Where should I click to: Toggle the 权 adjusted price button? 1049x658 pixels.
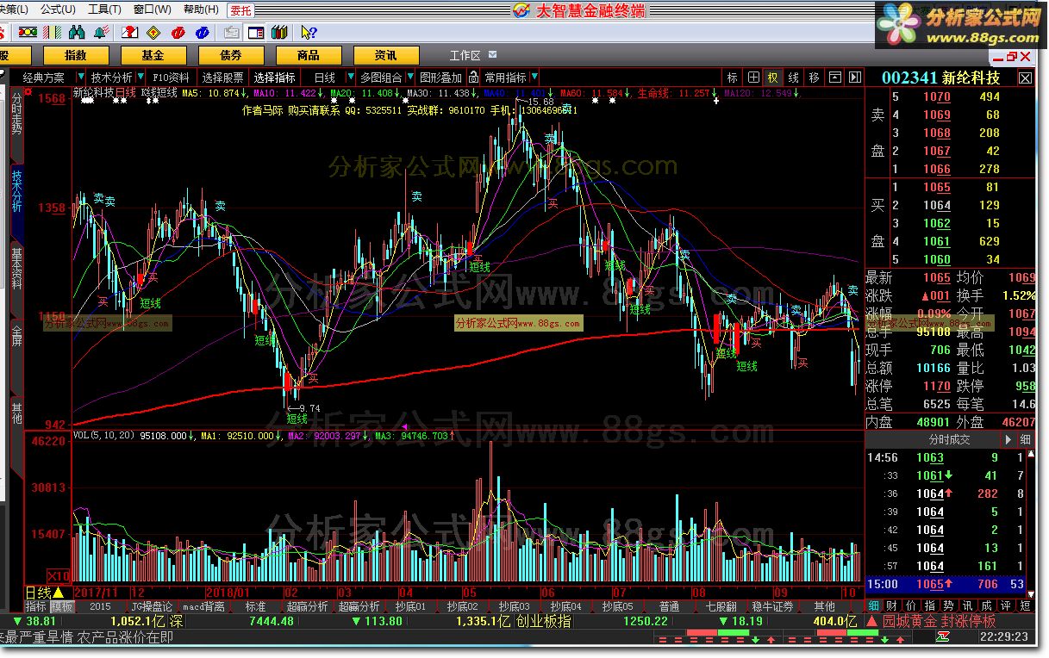point(773,78)
